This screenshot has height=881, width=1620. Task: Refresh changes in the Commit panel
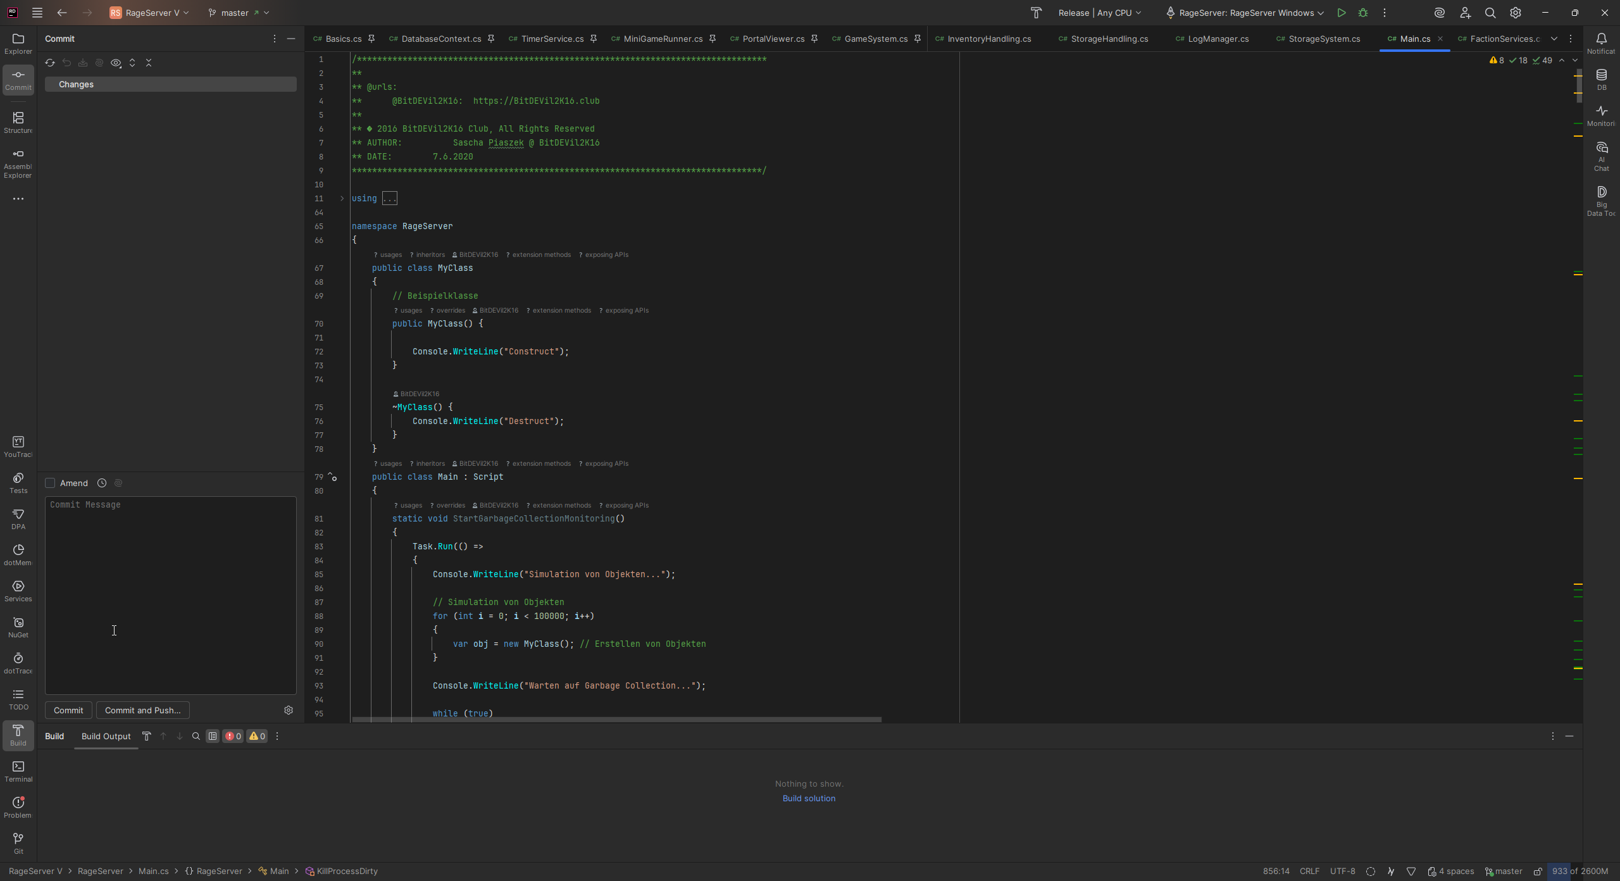coord(50,63)
